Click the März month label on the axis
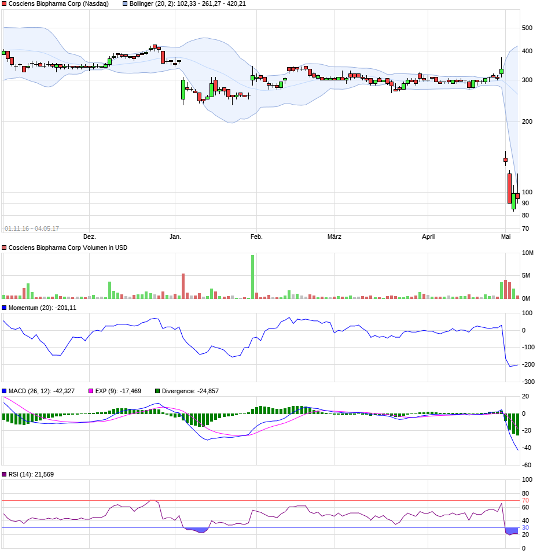This screenshot has height=554, width=544. point(335,237)
